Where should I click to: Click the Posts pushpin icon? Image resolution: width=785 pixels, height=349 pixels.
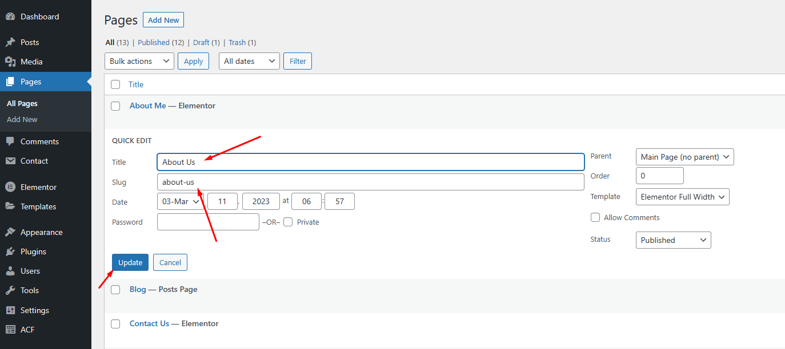pyautogui.click(x=10, y=42)
